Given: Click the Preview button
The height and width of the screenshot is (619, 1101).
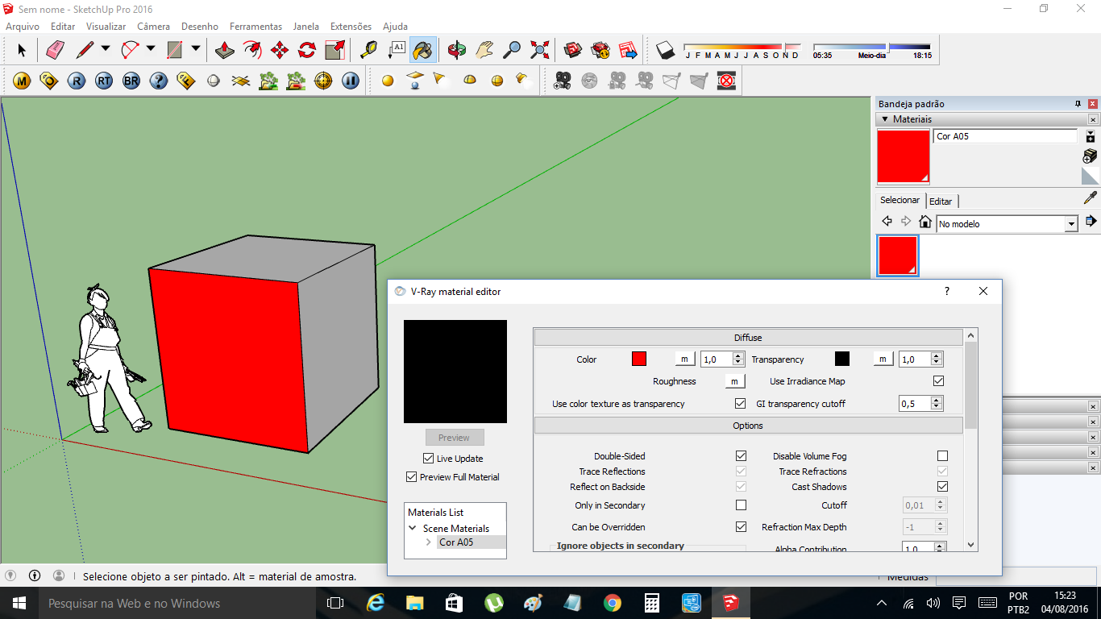Looking at the screenshot, I should click(x=455, y=438).
